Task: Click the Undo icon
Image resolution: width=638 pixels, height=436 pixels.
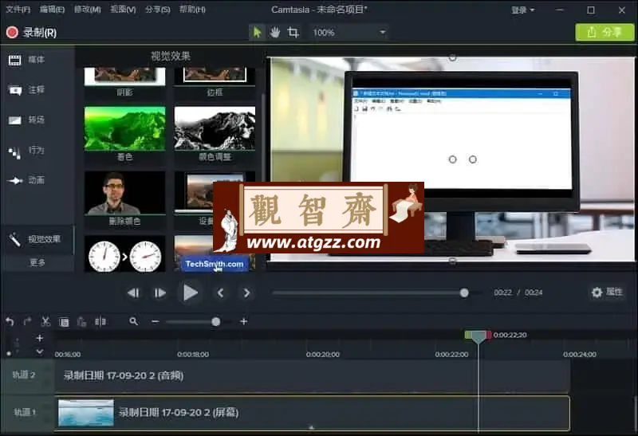Action: [x=10, y=322]
